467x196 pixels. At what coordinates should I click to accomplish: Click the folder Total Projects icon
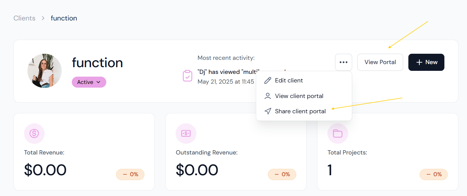pos(338,133)
